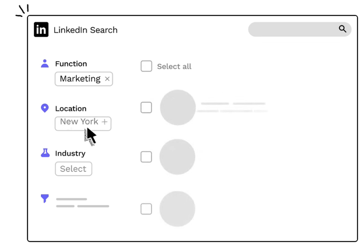Viewport: 362px width, 245px height.
Task: Tick the first profile result checkbox
Action: 146,107
